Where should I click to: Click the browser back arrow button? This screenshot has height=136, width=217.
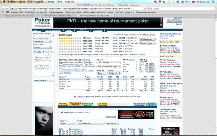pyautogui.click(x=3, y=9)
